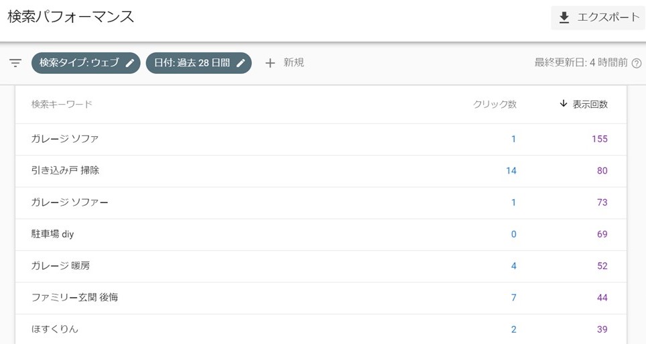Viewport: 646px width, 344px height.
Task: Sort table by クリック数 column
Action: [495, 105]
